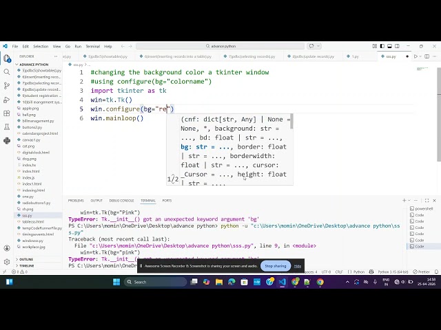Change CRLF line ending in status bar
This screenshot has height=330, width=441.
click(x=339, y=272)
